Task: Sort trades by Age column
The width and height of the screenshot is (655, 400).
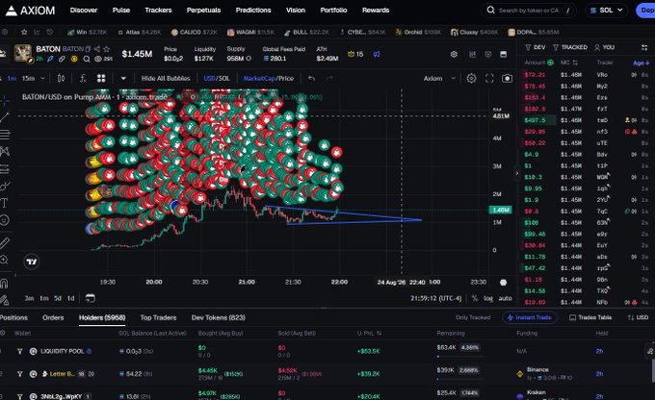Action: click(642, 63)
